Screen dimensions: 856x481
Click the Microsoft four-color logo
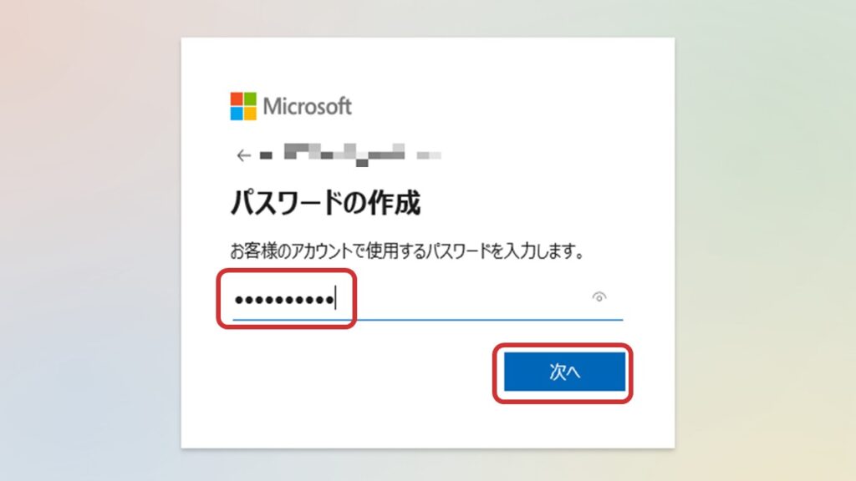(243, 106)
